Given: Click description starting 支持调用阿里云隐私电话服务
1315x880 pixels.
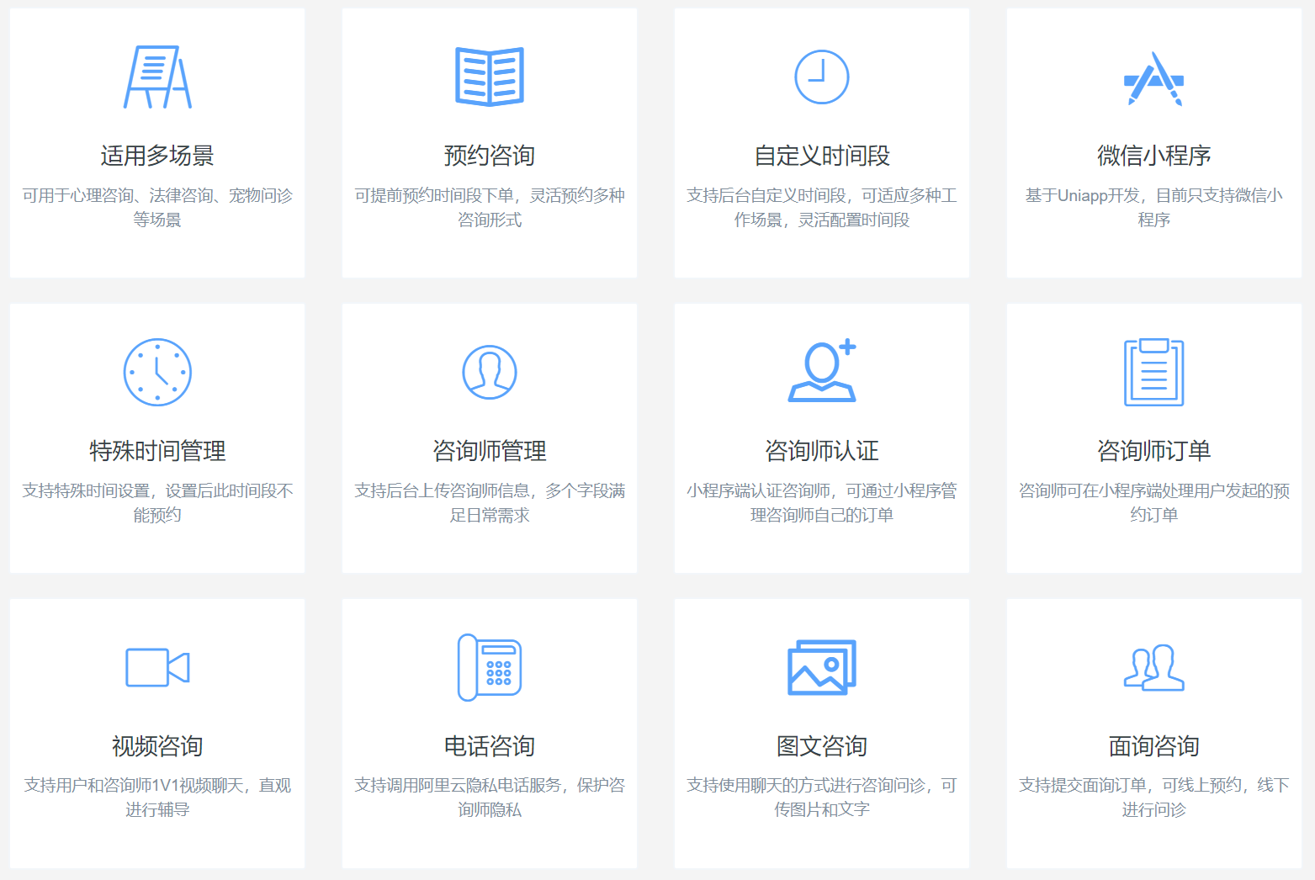Looking at the screenshot, I should pyautogui.click(x=490, y=798).
